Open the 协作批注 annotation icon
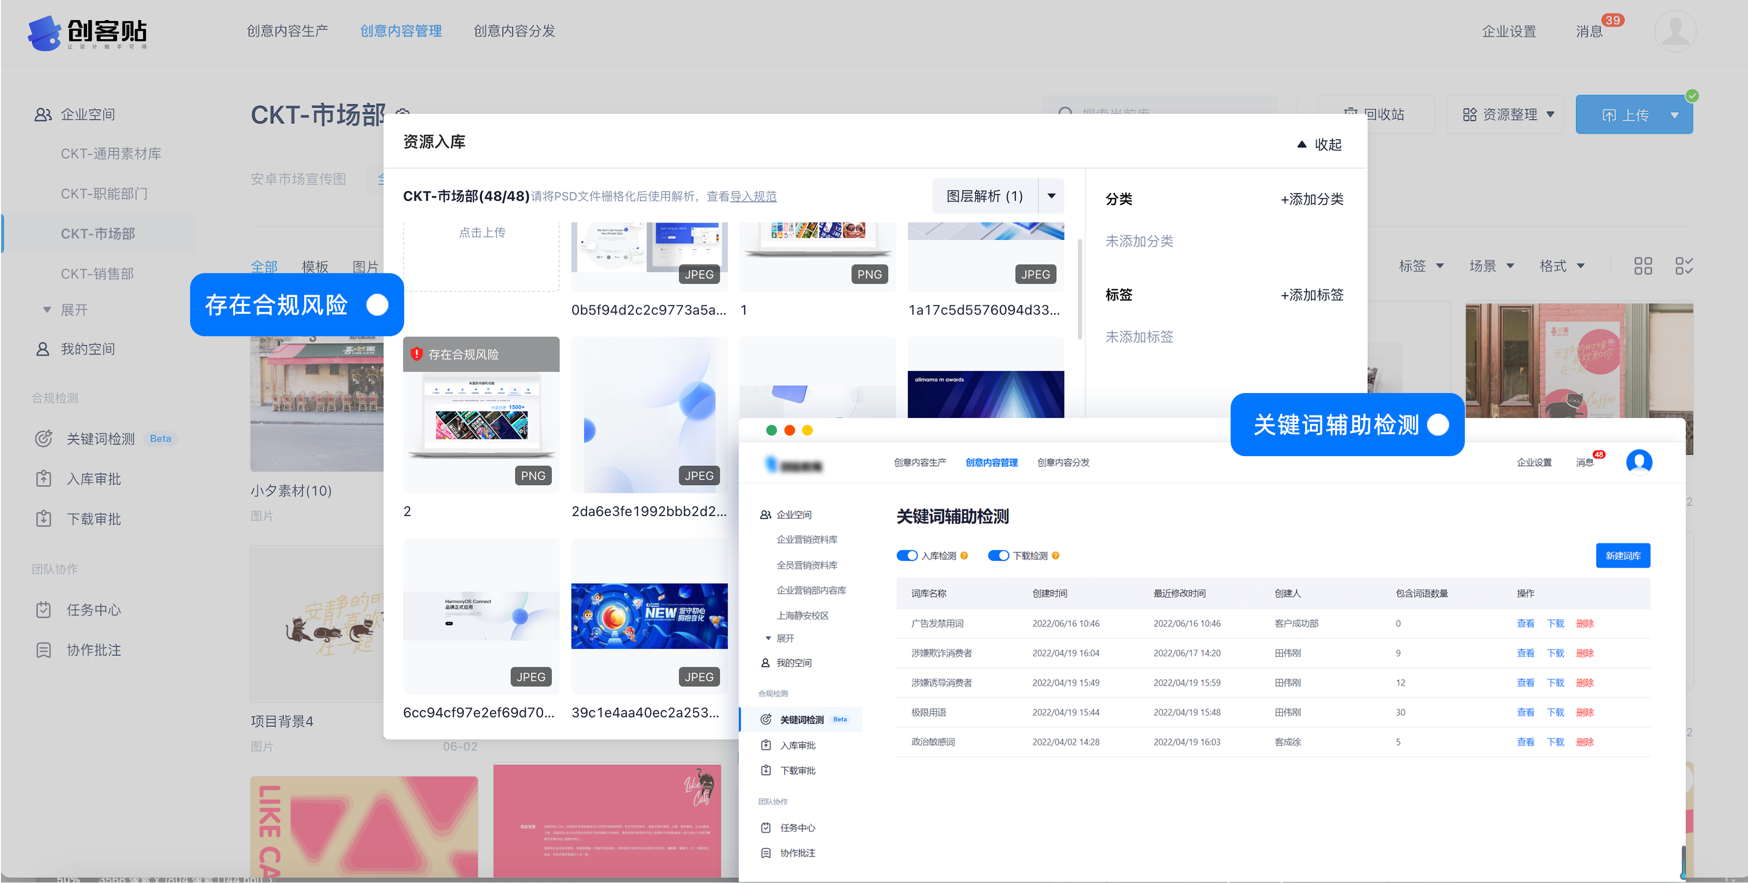The image size is (1748, 883). (44, 649)
